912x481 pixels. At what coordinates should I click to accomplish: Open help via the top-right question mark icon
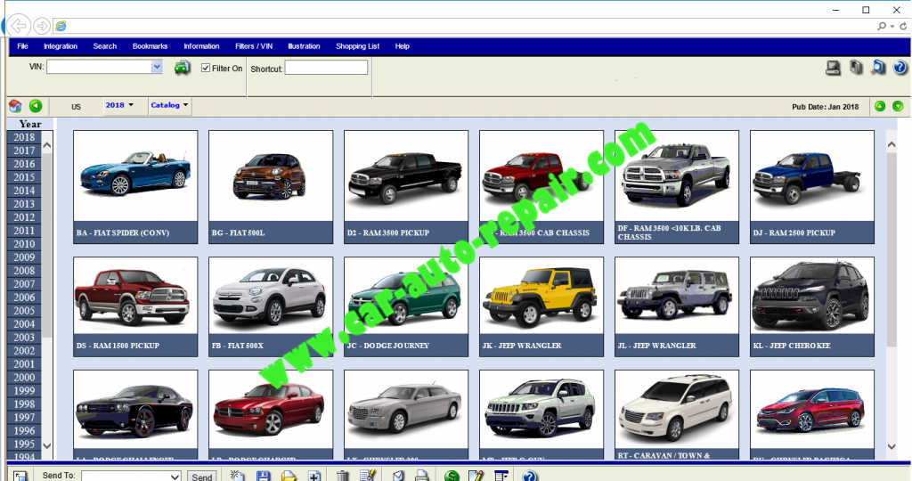point(900,68)
